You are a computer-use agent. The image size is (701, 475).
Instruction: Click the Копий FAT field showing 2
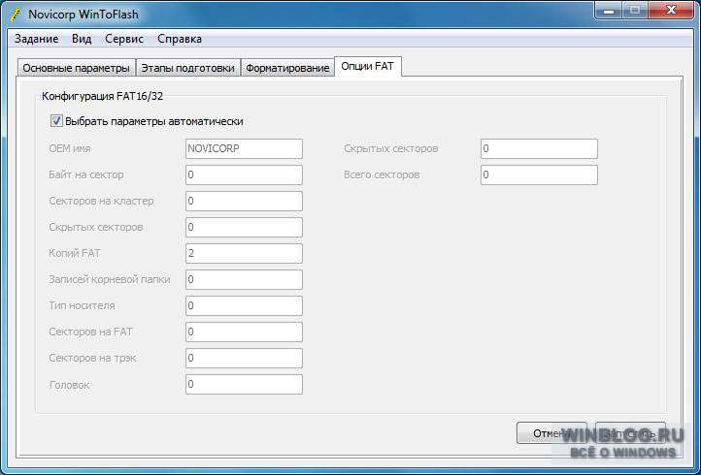click(x=244, y=254)
